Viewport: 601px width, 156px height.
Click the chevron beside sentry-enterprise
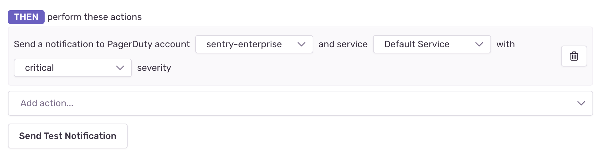click(301, 44)
